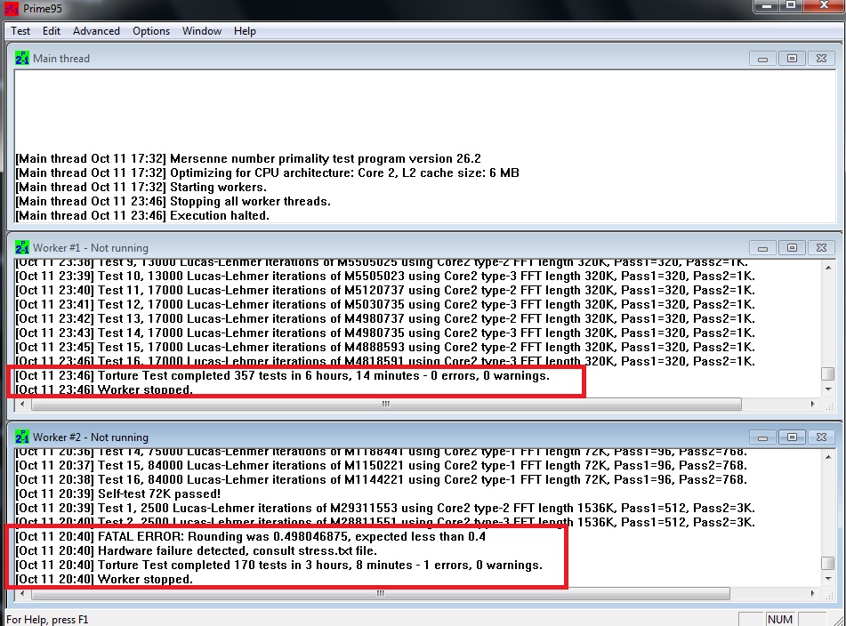This screenshot has width=846, height=626.
Task: Maximize the Main thread child window
Action: point(792,58)
